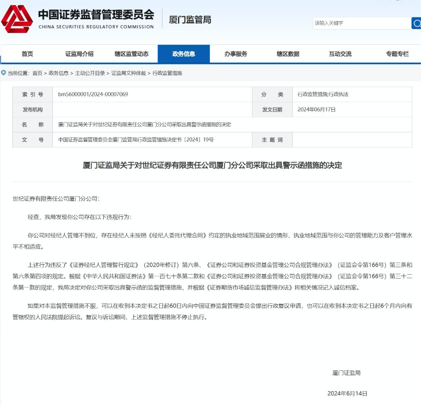Select the 政务信息 navigation tab
The image size is (421, 406).
coord(184,54)
